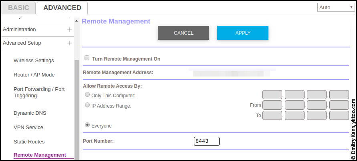The width and height of the screenshot is (357, 161).
Task: Select Remote Management in sidebar
Action: click(x=40, y=155)
